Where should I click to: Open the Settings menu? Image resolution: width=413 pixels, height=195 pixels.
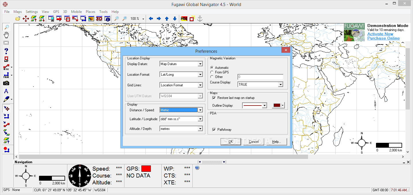click(x=32, y=12)
